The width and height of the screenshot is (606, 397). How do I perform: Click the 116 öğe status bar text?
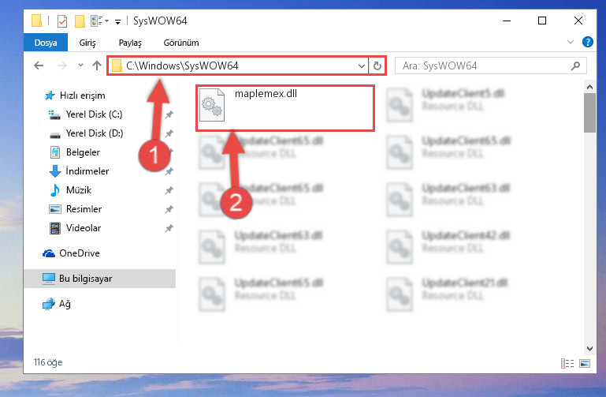click(x=48, y=362)
